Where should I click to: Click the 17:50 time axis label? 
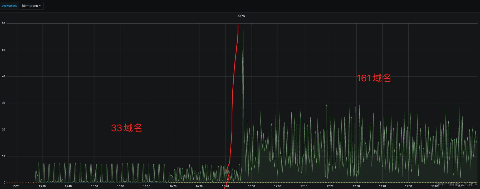pyautogui.click(x=408, y=186)
